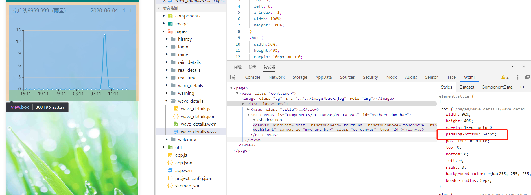Image resolution: width=531 pixels, height=195 pixels.
Task: Open the Mock tab
Action: click(x=392, y=77)
